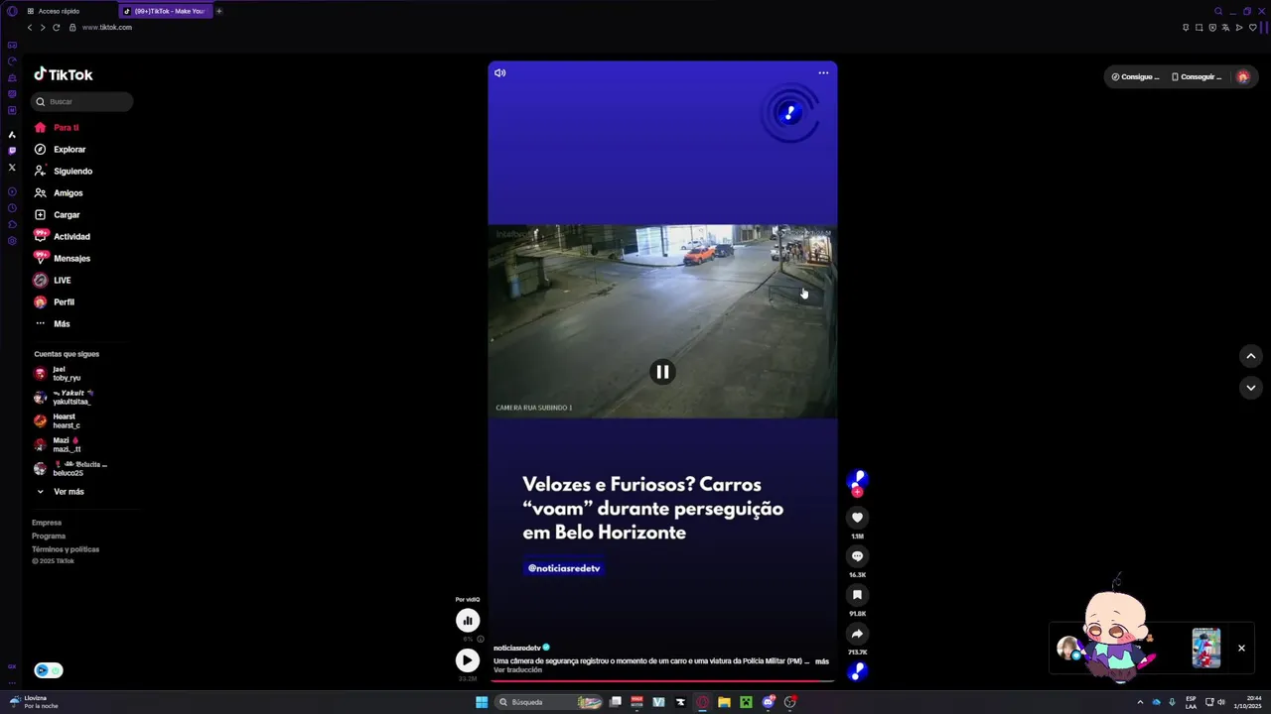Open the Actividad notifications

63,236
